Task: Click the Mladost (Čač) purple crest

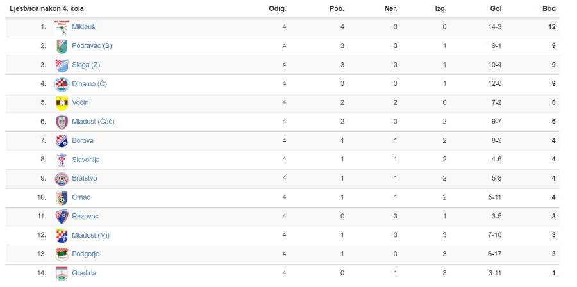Action: [x=62, y=122]
